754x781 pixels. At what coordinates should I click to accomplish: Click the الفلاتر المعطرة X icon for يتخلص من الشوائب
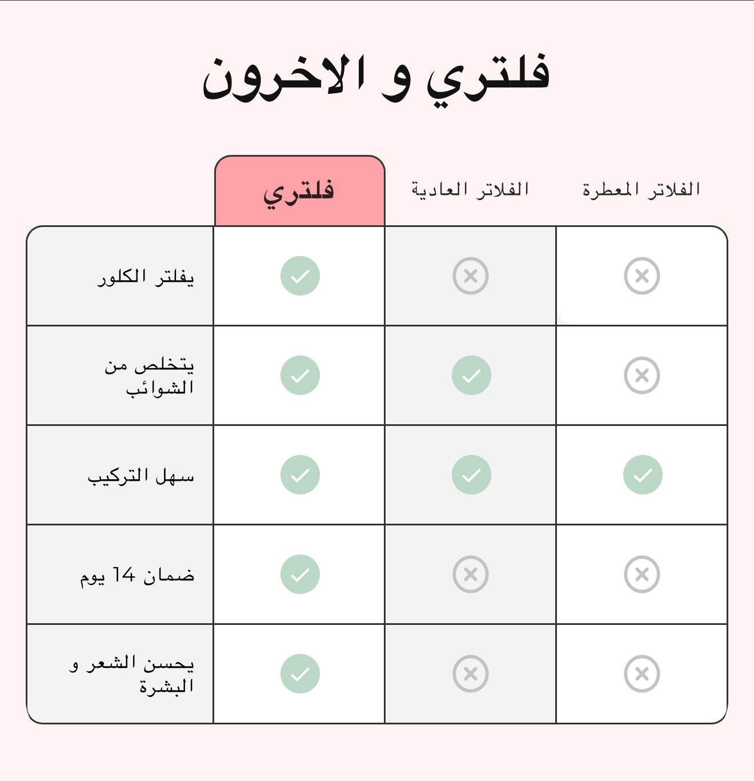[x=642, y=375]
